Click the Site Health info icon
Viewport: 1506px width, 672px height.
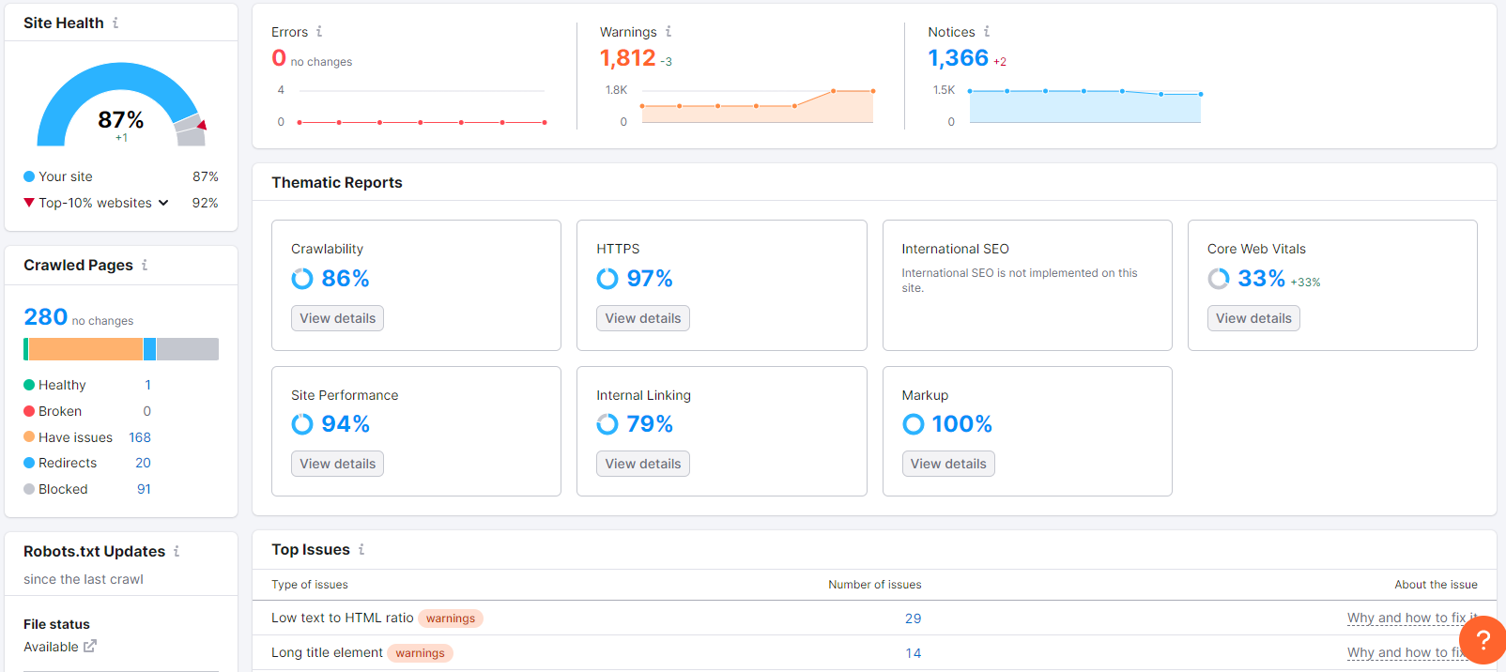[115, 23]
